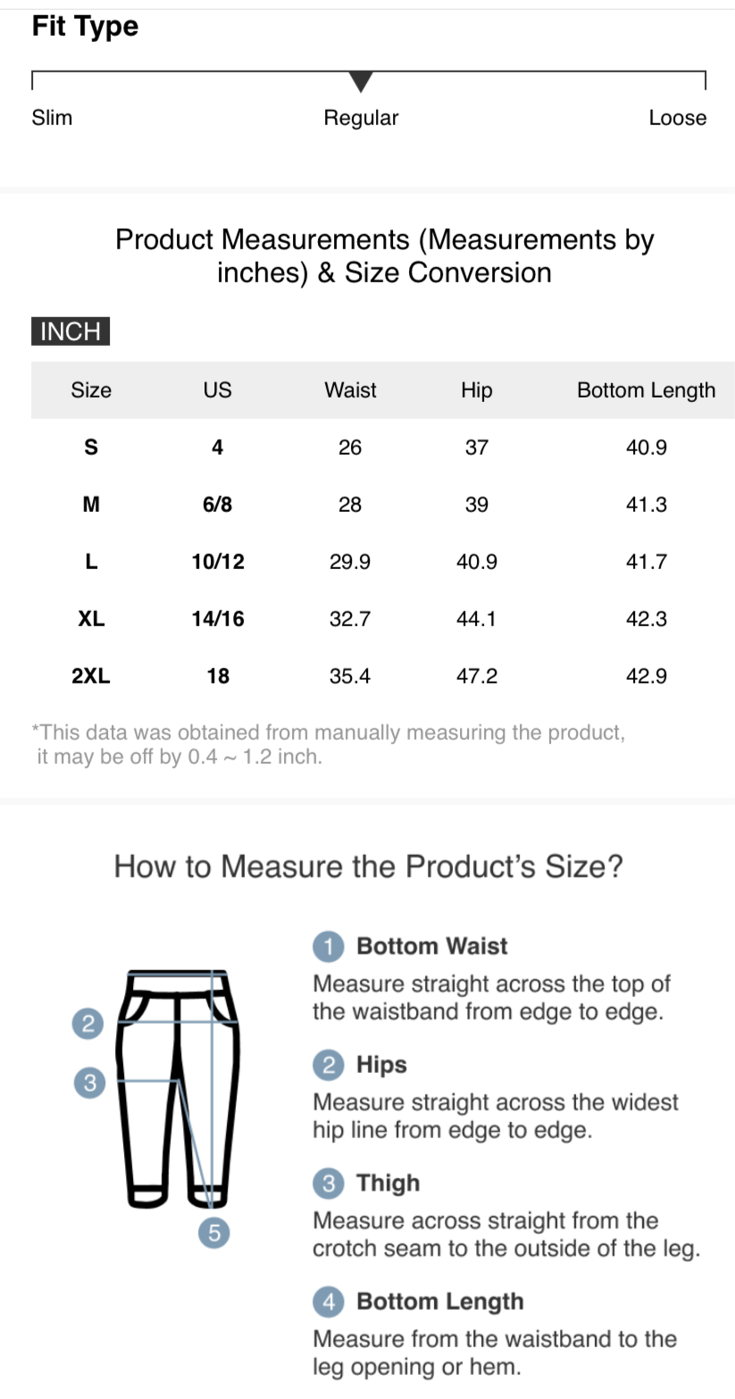The image size is (735, 1399).
Task: Select the size S row
Action: (382, 448)
